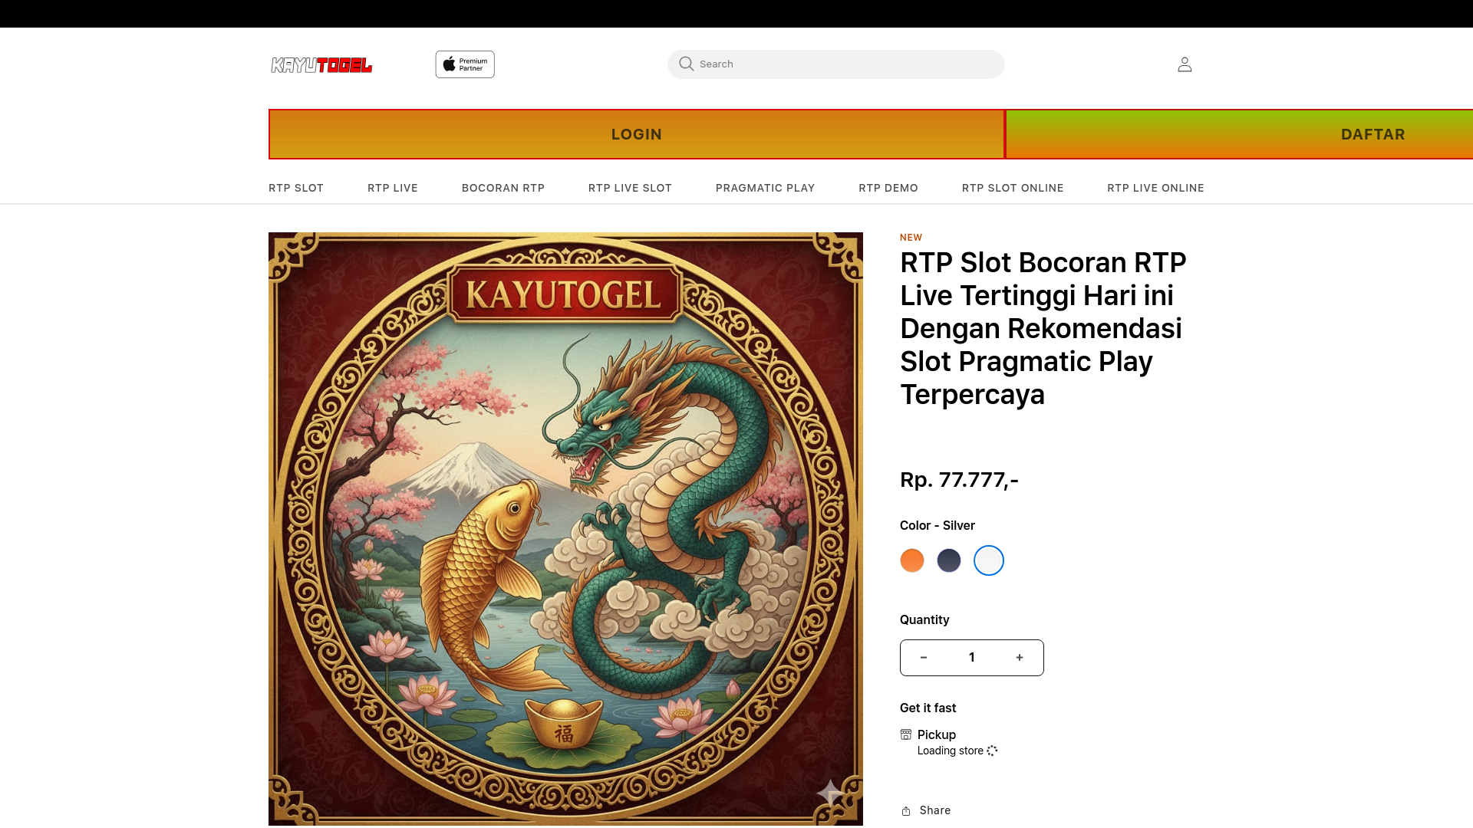Increase quantity with plus button
The width and height of the screenshot is (1473, 828).
point(1020,658)
